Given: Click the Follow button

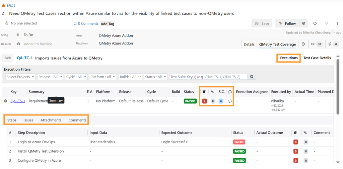Looking at the screenshot, I should point(287,23).
